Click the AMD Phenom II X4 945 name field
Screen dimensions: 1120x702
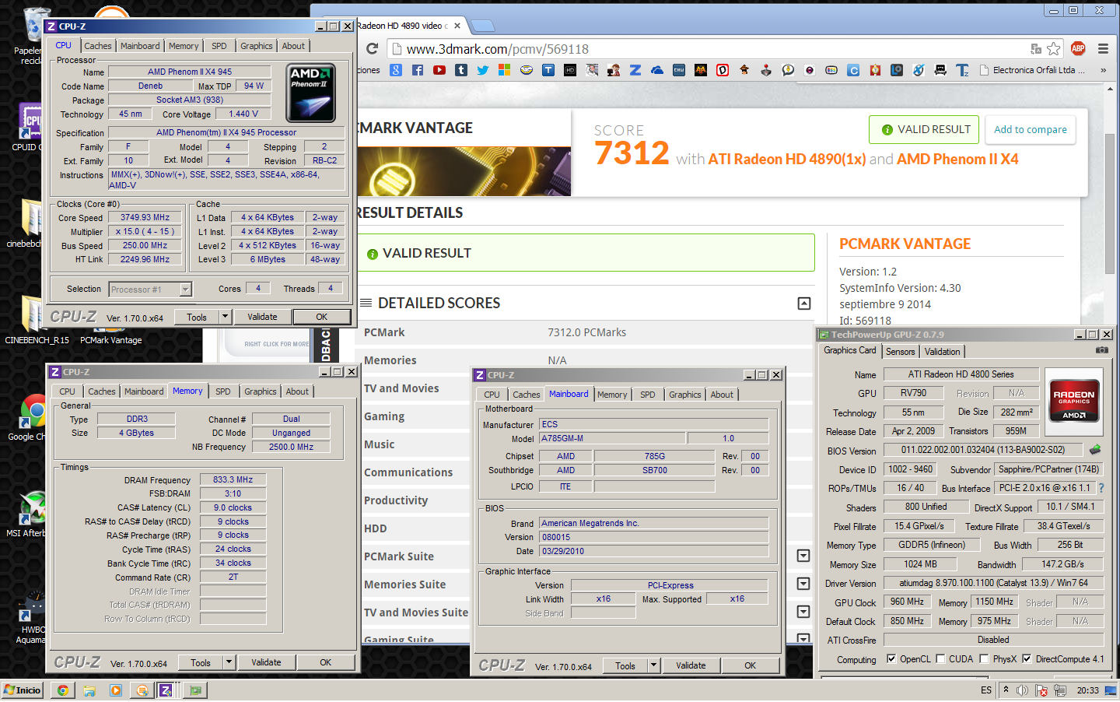point(190,72)
